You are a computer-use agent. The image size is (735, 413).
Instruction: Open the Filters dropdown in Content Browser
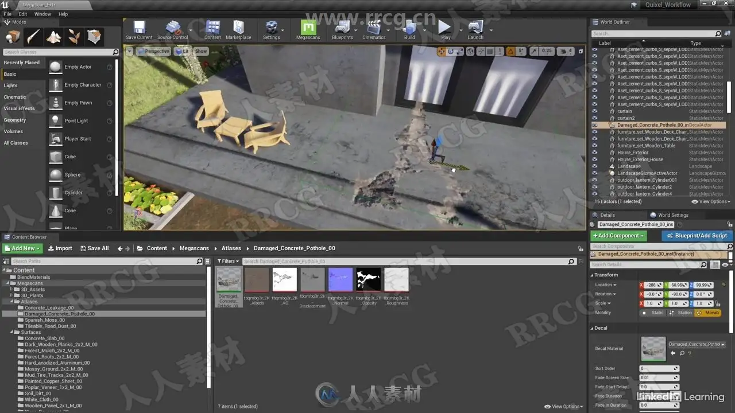(x=228, y=261)
